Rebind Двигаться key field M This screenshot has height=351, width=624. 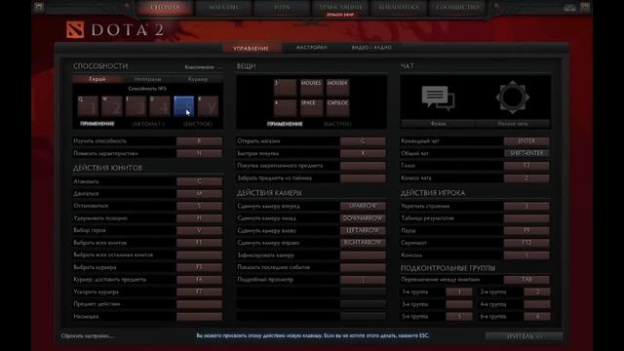pyautogui.click(x=199, y=193)
